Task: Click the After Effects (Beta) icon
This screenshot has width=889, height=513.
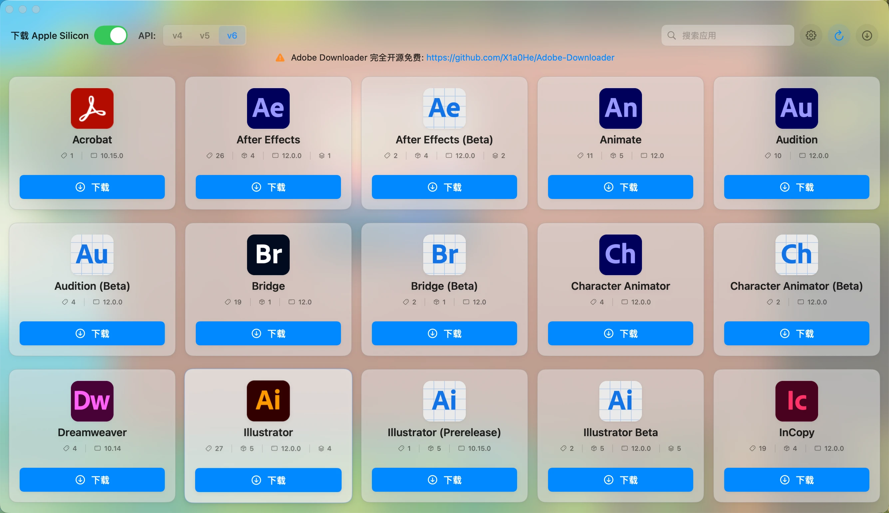Action: click(444, 108)
